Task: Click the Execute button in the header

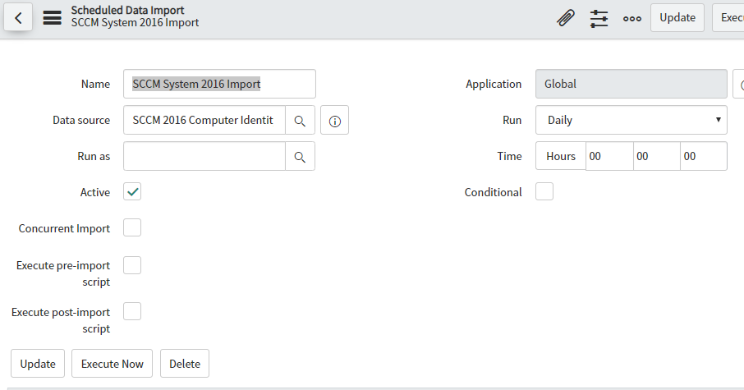Action: click(x=728, y=17)
